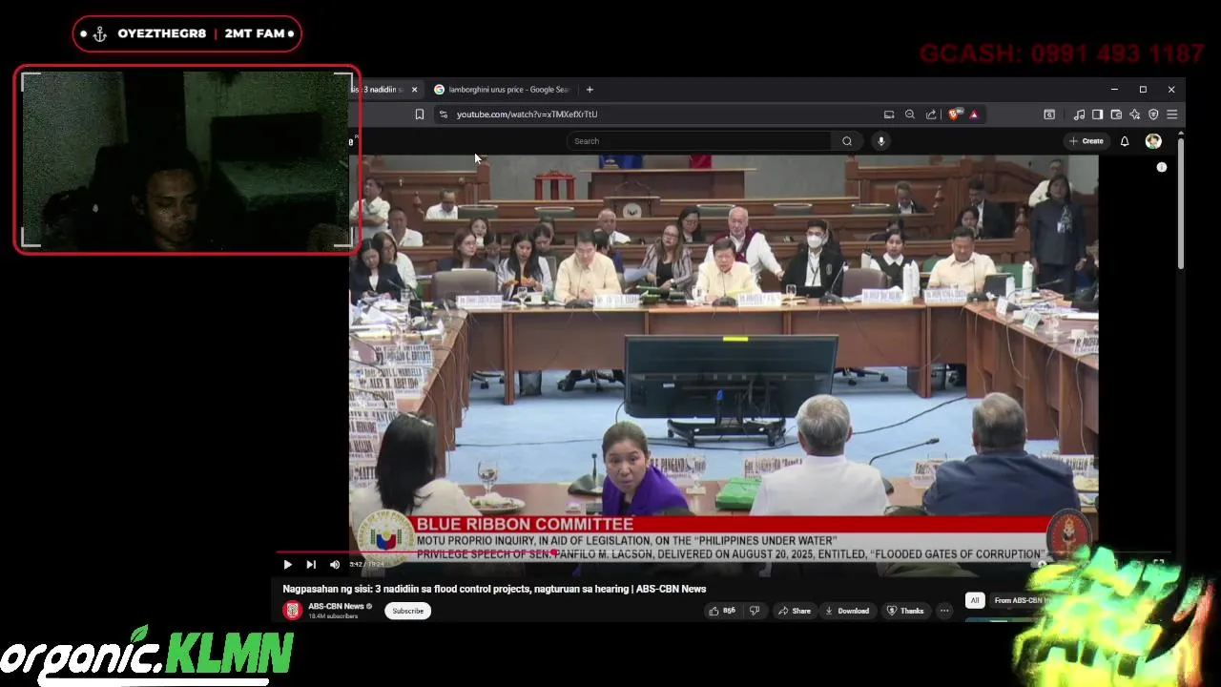Open a new browser tab
The height and width of the screenshot is (687, 1221).
[x=590, y=90]
